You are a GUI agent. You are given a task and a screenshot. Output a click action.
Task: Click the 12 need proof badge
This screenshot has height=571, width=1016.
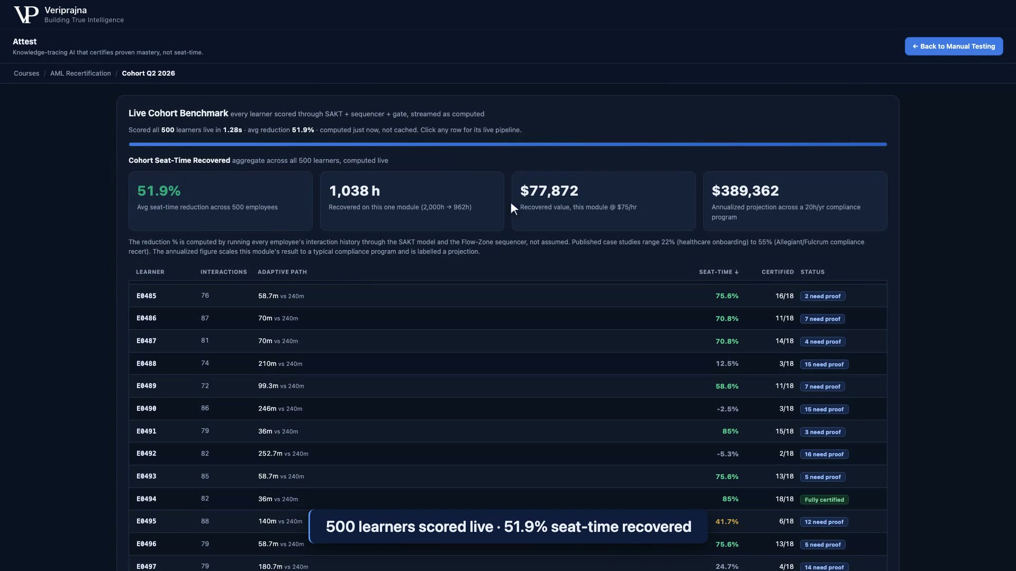(x=824, y=522)
